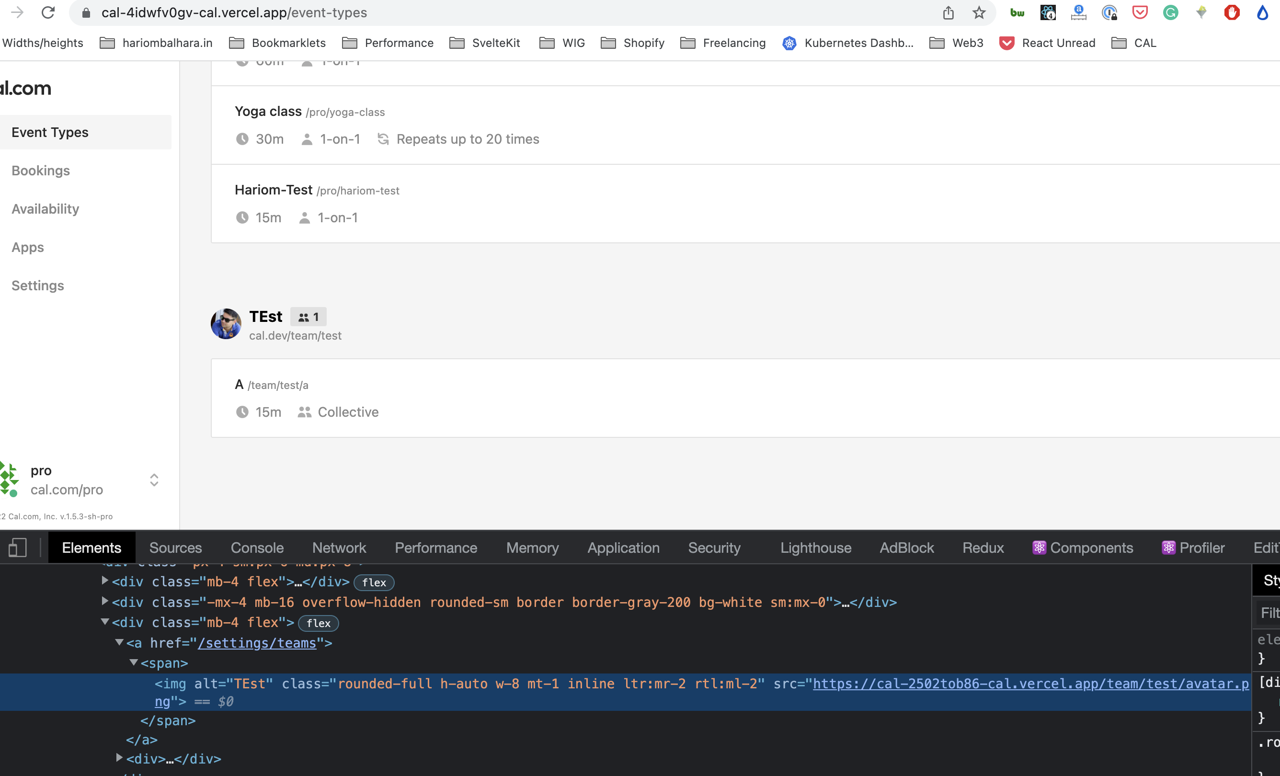This screenshot has width=1280, height=776.
Task: Click the repeat icon next to Repeats up to 20 times
Action: tap(383, 139)
